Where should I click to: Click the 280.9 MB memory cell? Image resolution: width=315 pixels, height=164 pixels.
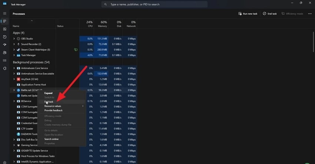point(101,50)
